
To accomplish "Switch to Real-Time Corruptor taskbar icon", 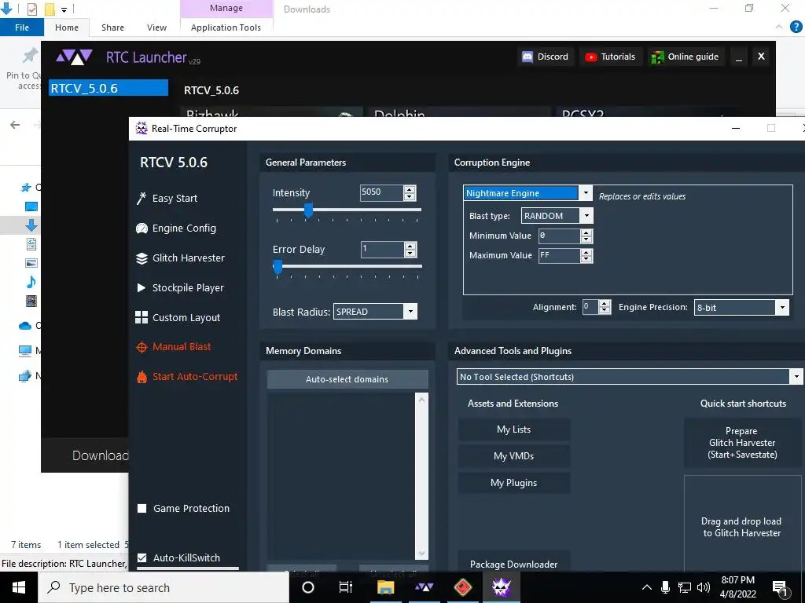I will pyautogui.click(x=501, y=587).
